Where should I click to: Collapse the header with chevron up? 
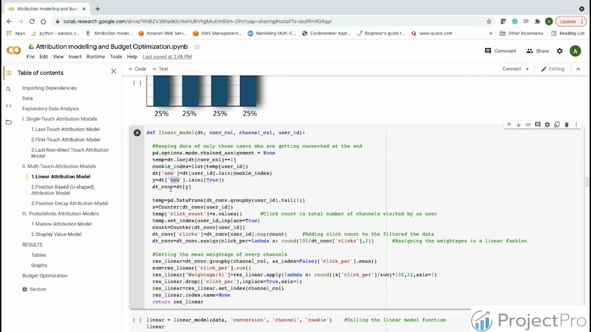(x=578, y=69)
